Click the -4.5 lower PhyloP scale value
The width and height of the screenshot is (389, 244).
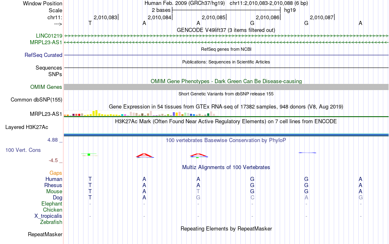pyautogui.click(x=53, y=160)
